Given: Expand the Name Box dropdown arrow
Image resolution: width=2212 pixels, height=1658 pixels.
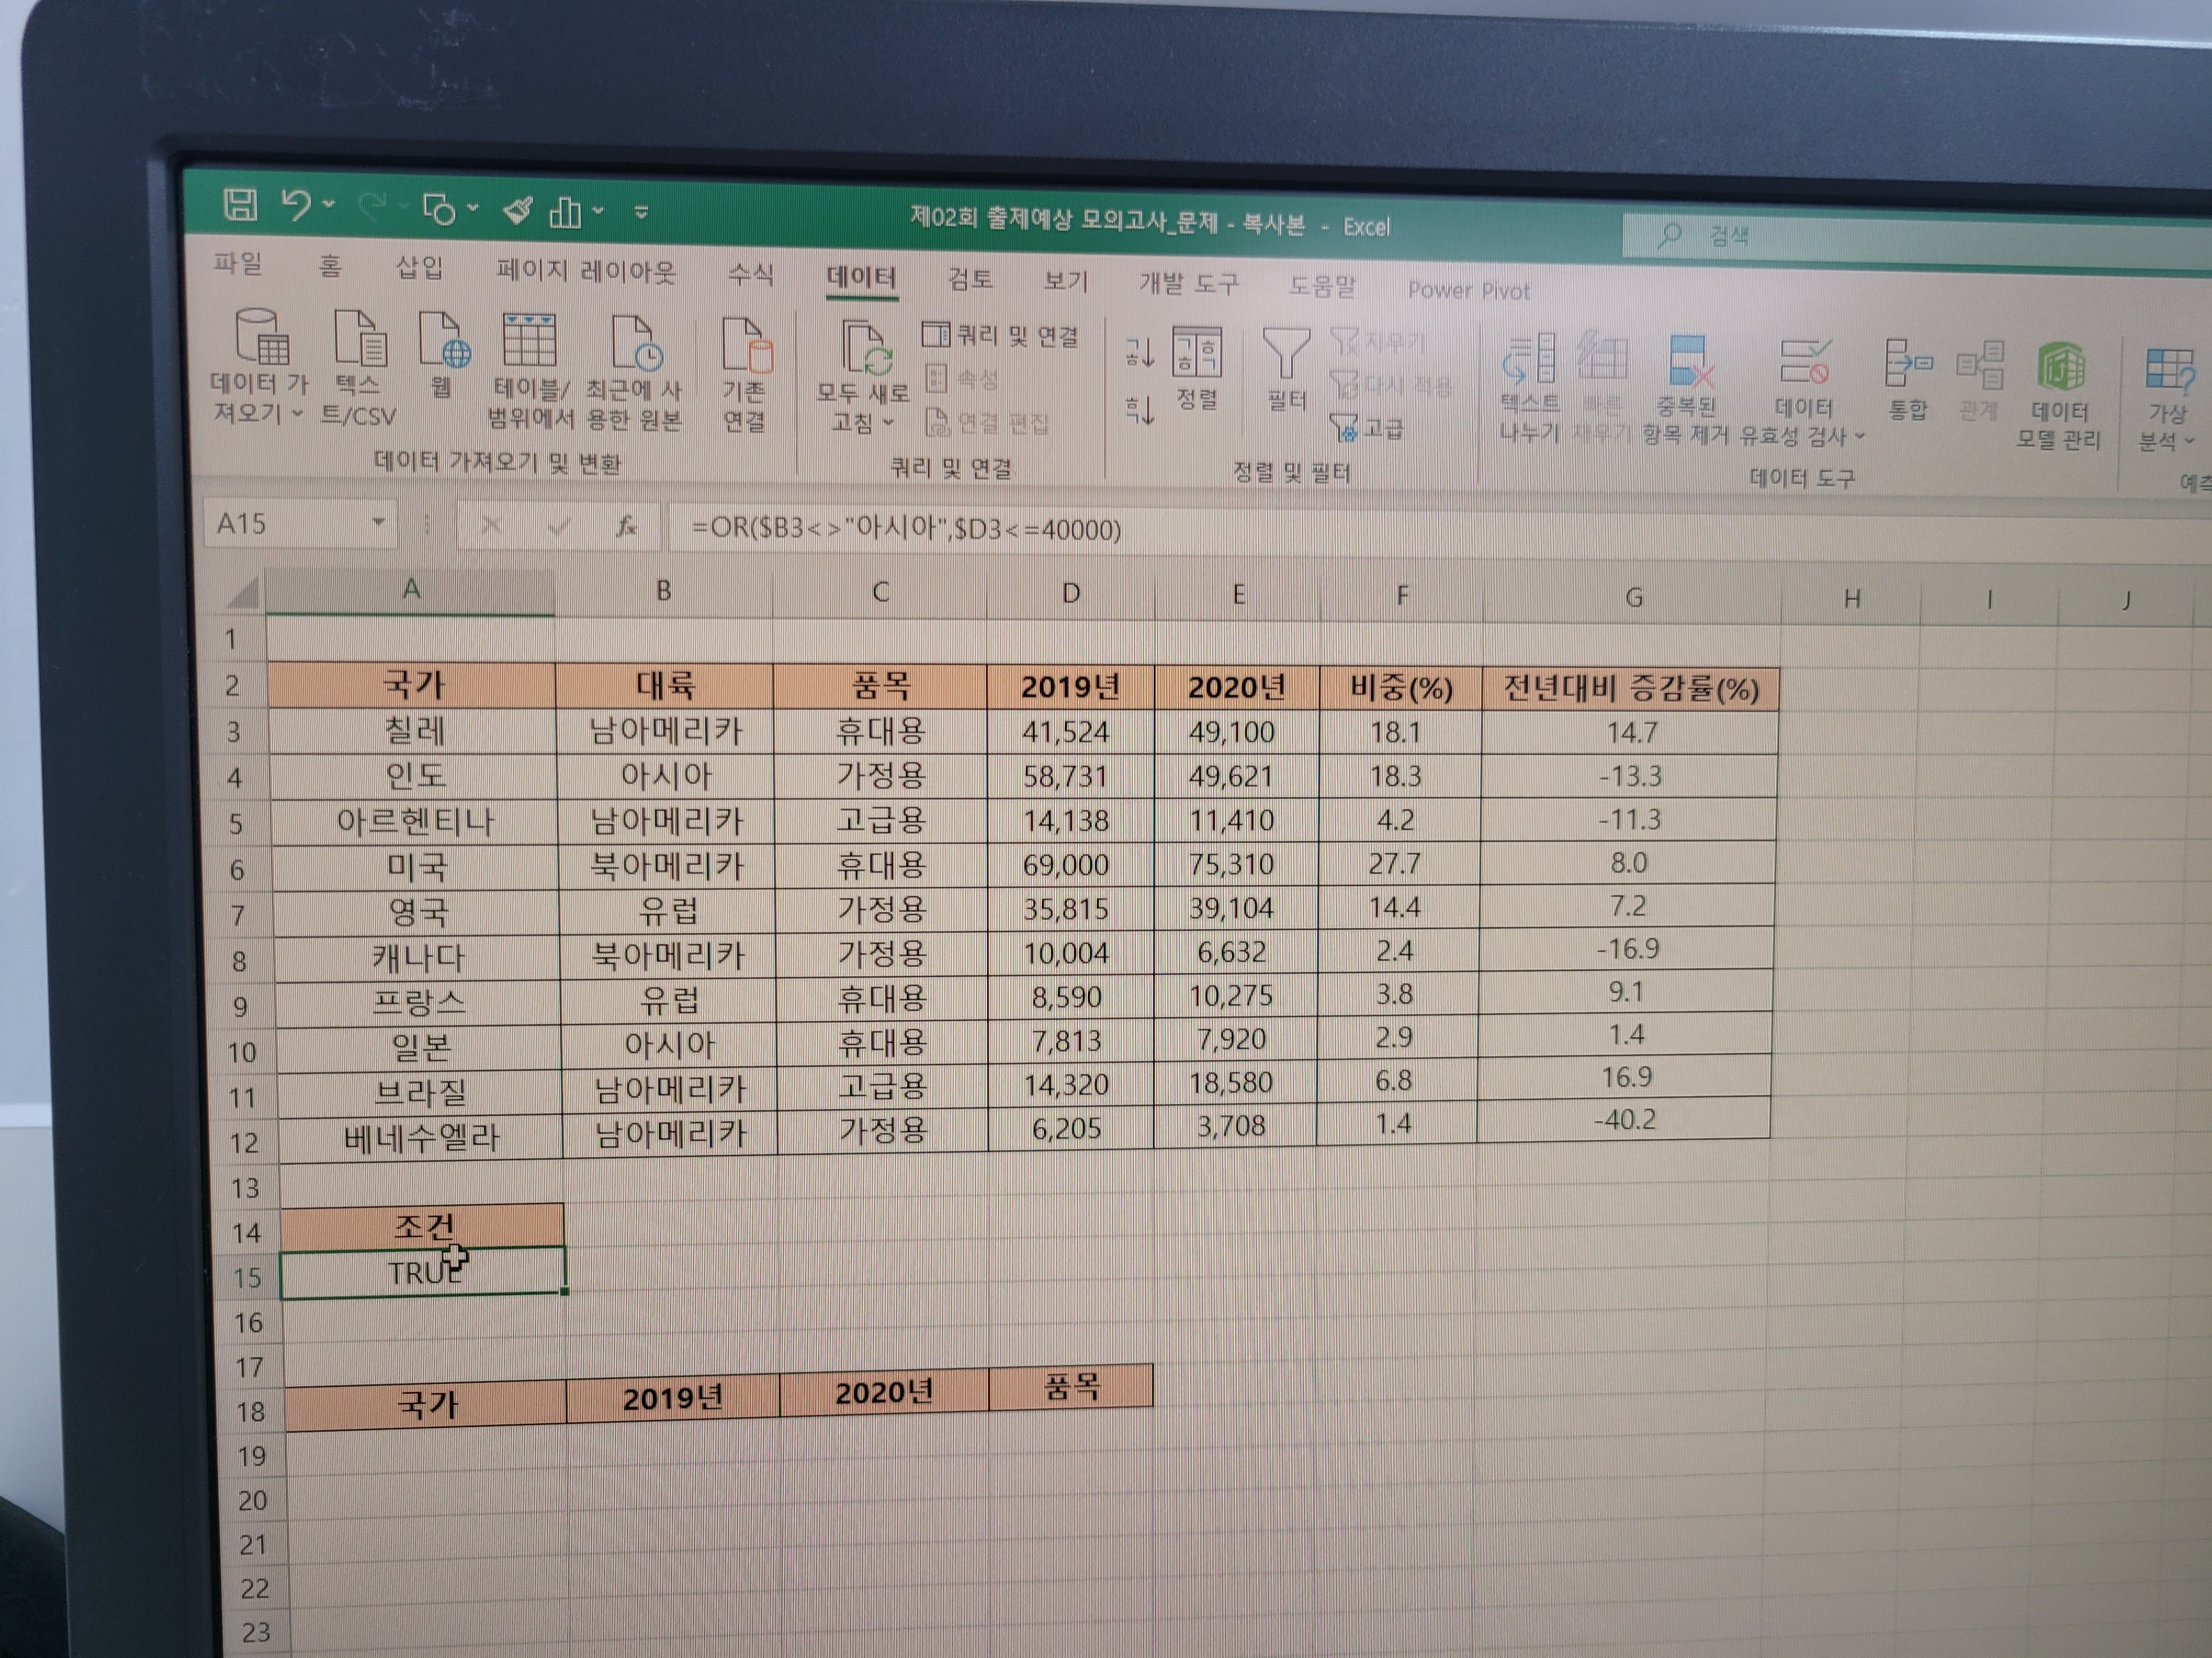Looking at the screenshot, I should tap(378, 523).
